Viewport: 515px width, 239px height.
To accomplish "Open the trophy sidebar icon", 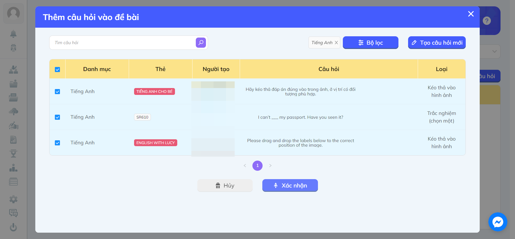I will [x=13, y=153].
